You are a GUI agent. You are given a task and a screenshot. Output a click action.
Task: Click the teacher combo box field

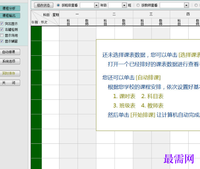pos(174,5)
